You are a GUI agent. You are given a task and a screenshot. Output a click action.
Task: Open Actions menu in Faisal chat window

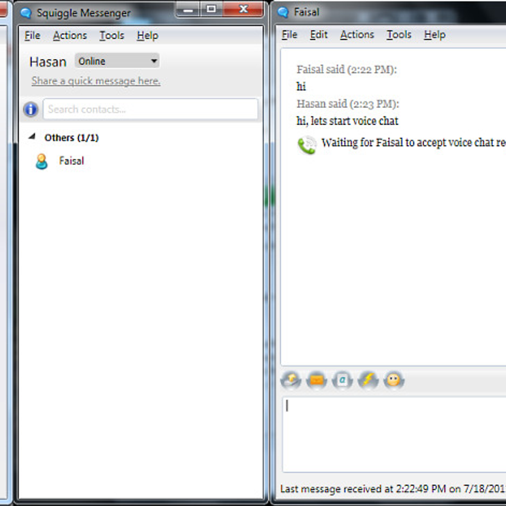(x=357, y=35)
